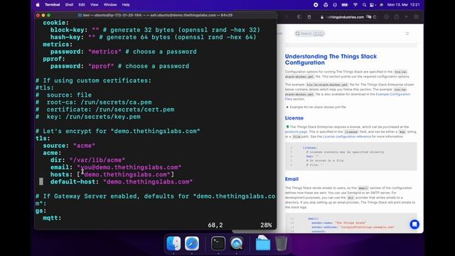The height and width of the screenshot is (256, 455).
Task: Open the Downloads folder in the Dock
Action: click(x=263, y=243)
